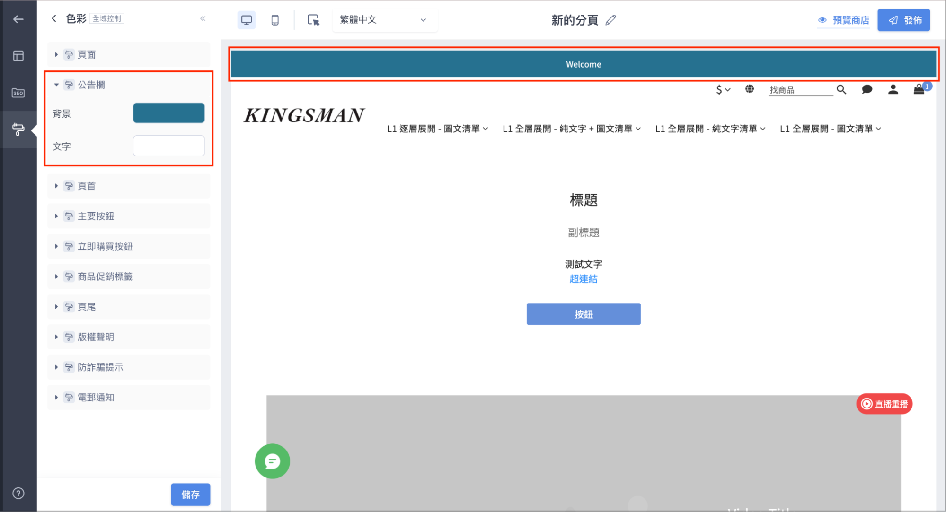Screen dimensions: 946x512
Task: Click the 副標題 subtitle text in preview
Action: [x=584, y=233]
